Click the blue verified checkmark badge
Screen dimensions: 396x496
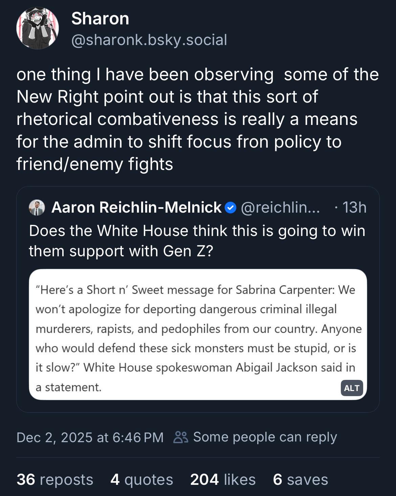[230, 208]
